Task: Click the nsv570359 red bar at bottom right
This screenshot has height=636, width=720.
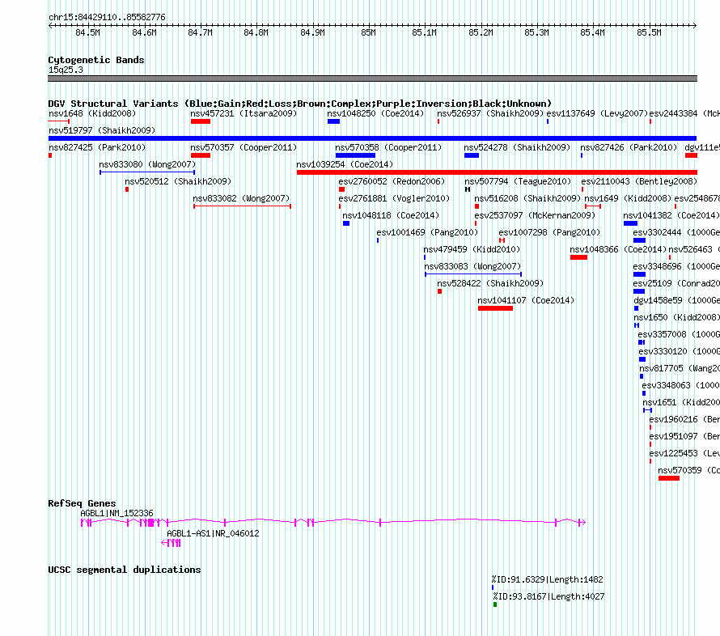Action: (x=668, y=478)
